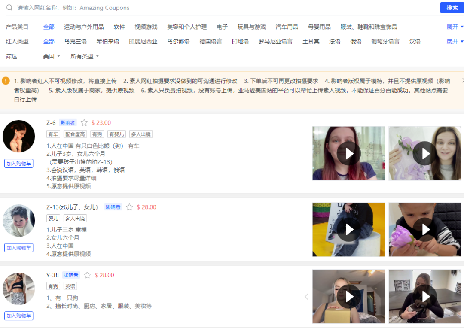Open Z-13's profile picture thumbnail

coord(18,220)
